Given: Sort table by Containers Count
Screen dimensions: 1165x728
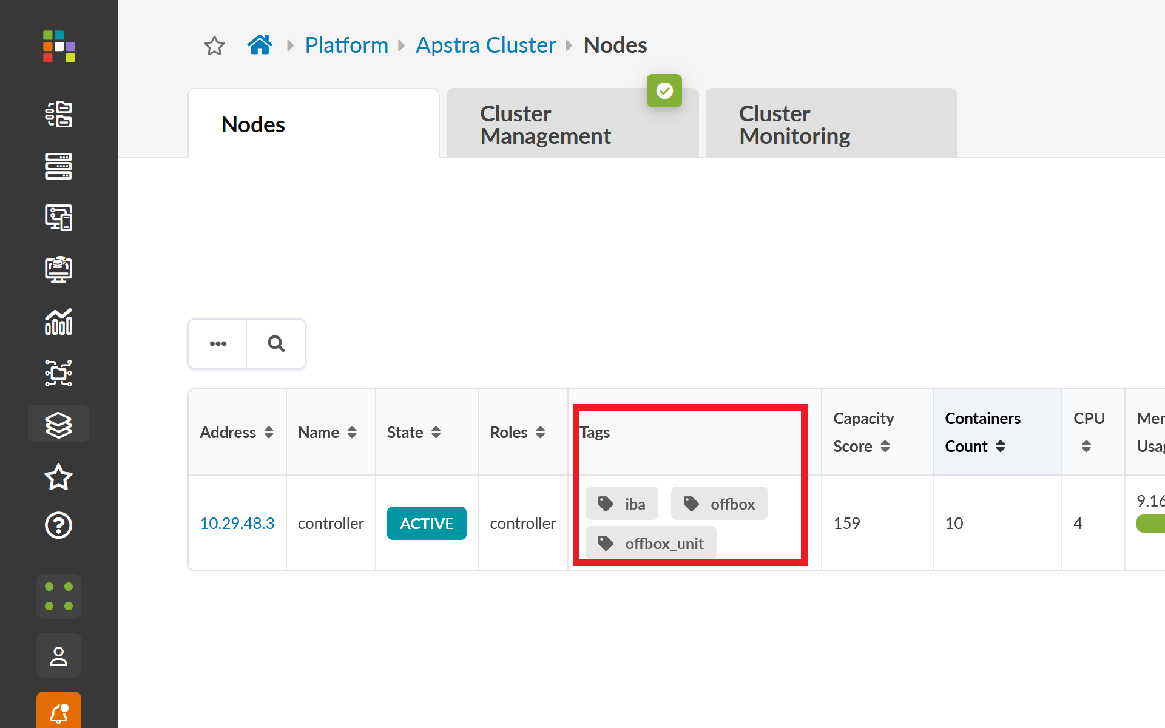Looking at the screenshot, I should click(1001, 447).
